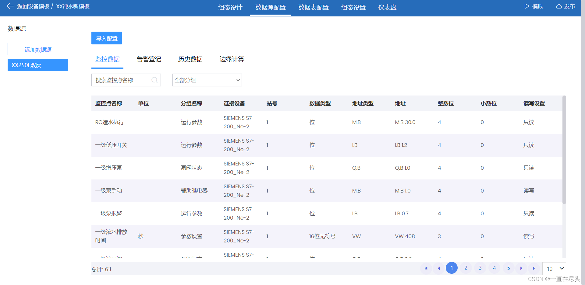Select the XX250L双反 data source

(x=38, y=65)
